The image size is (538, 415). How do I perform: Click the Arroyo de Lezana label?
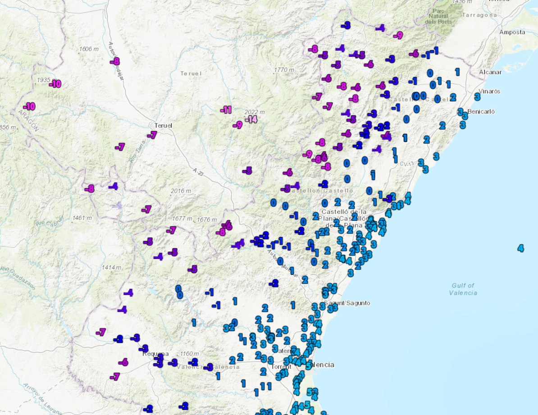pyautogui.click(x=42, y=398)
